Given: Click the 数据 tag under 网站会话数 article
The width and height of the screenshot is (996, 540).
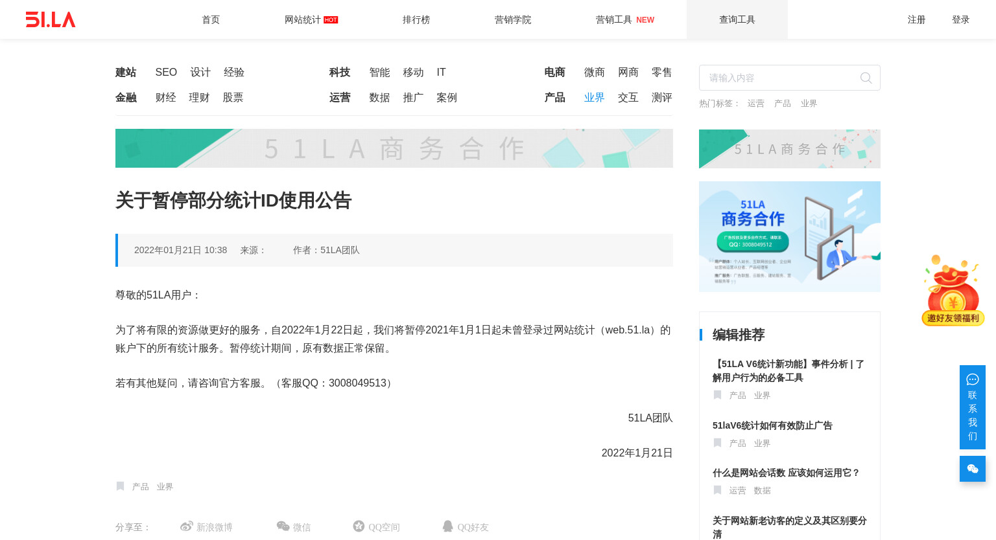Looking at the screenshot, I should [762, 490].
